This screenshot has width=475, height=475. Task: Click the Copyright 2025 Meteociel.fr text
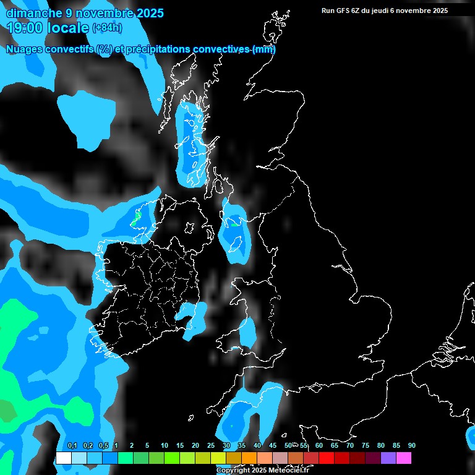[262, 471]
